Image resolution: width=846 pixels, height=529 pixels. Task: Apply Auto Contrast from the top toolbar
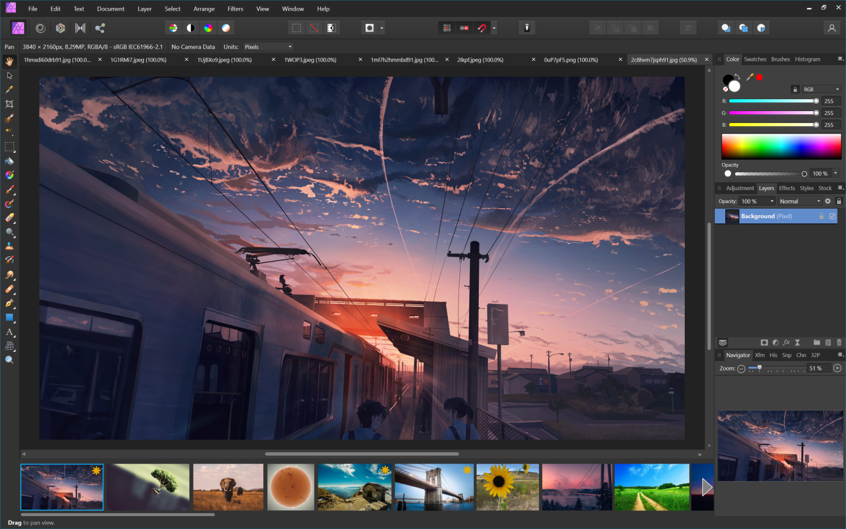coord(190,27)
